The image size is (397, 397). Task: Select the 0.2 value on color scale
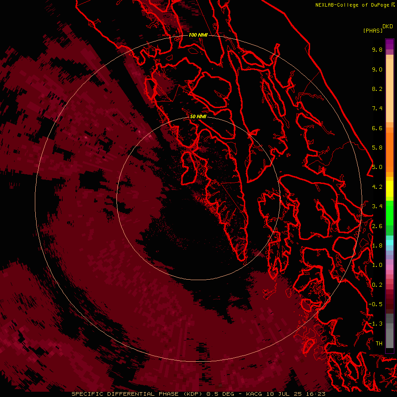click(x=377, y=285)
